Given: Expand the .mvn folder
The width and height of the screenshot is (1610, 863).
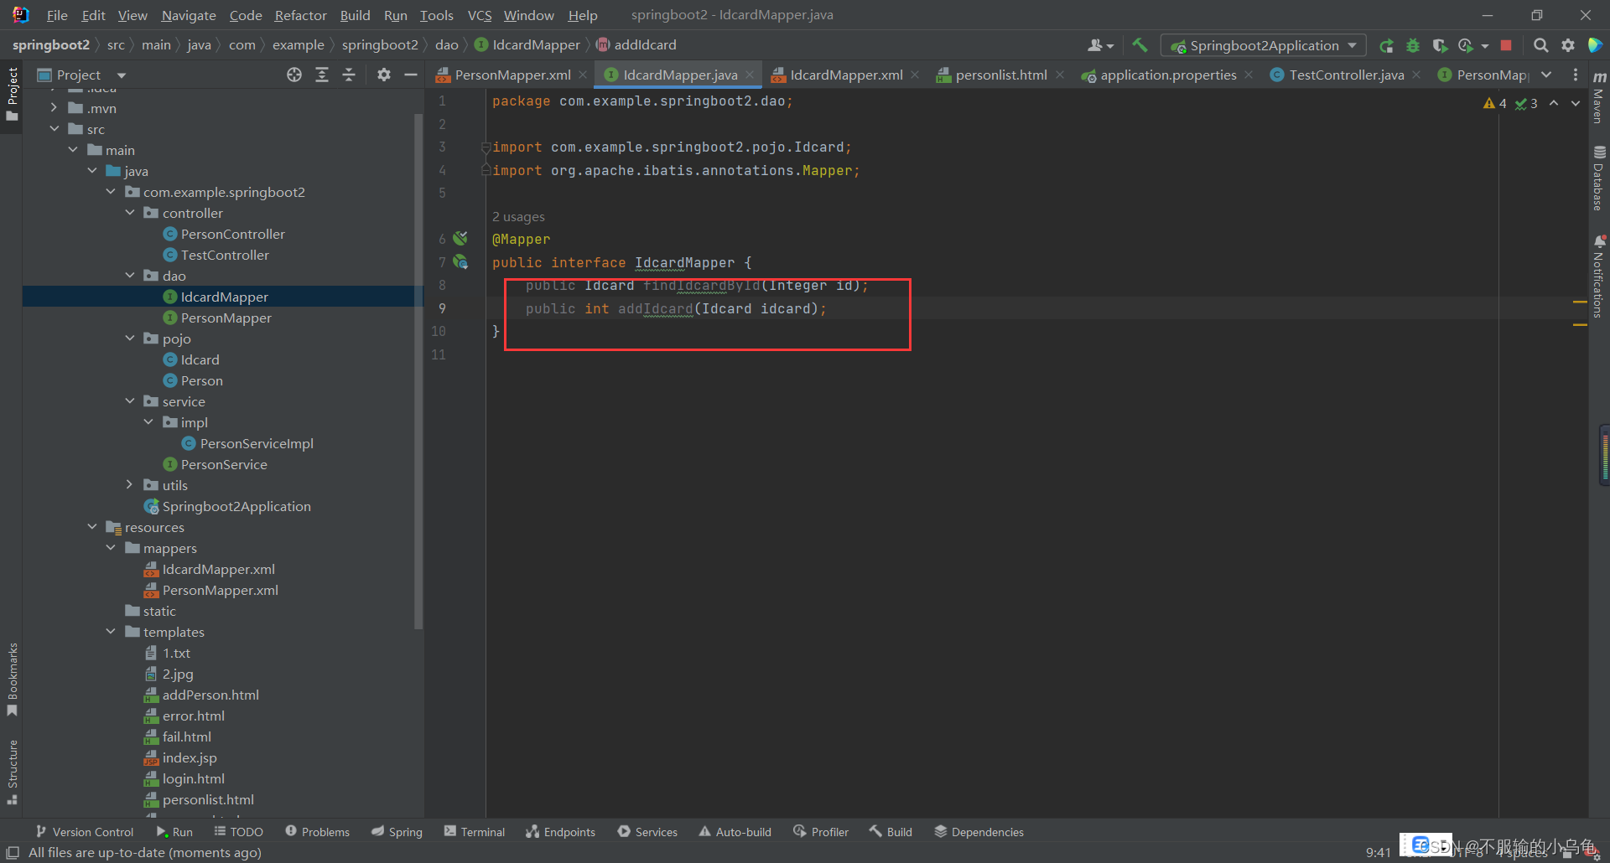Looking at the screenshot, I should coord(54,107).
